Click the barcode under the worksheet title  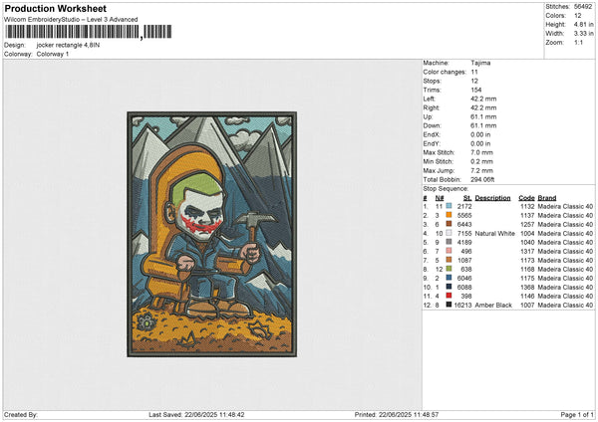point(88,32)
